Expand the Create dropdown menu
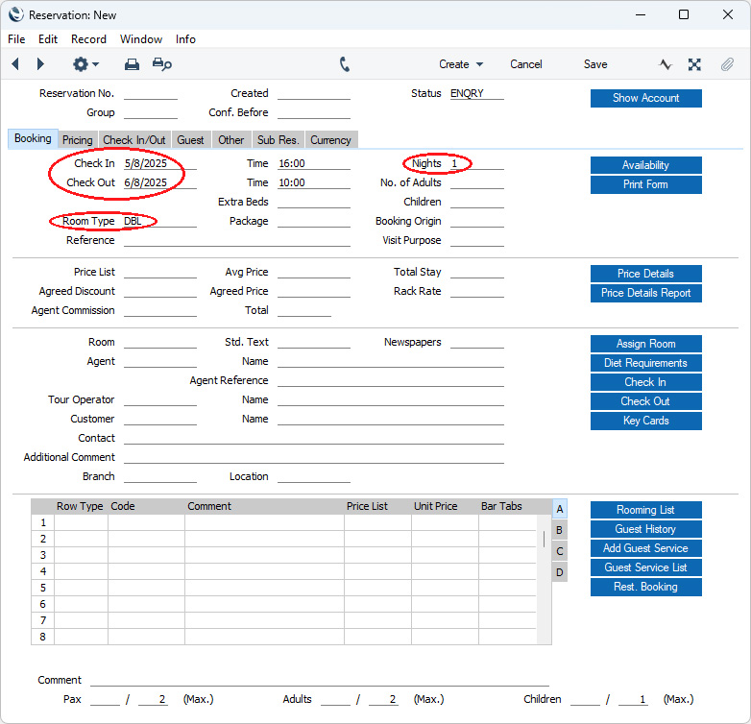Viewport: 751px width, 724px height. (461, 64)
